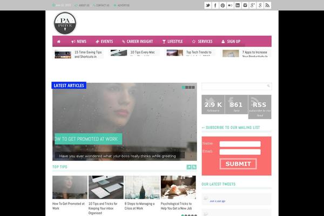Open the Instagram icon in top bar

(245, 5)
